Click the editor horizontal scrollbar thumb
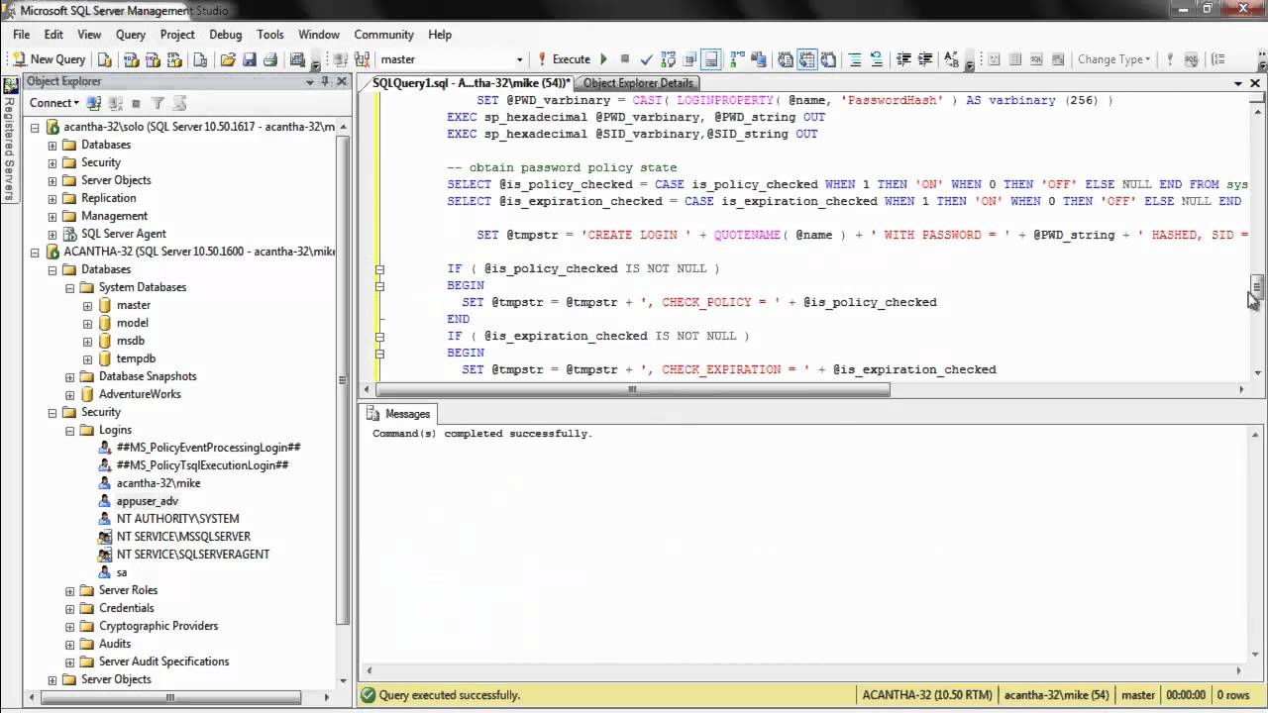Screen dimensions: 1268x713 630,390
